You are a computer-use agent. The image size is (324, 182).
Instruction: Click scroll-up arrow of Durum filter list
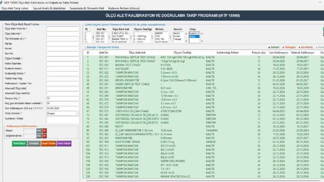186,33
